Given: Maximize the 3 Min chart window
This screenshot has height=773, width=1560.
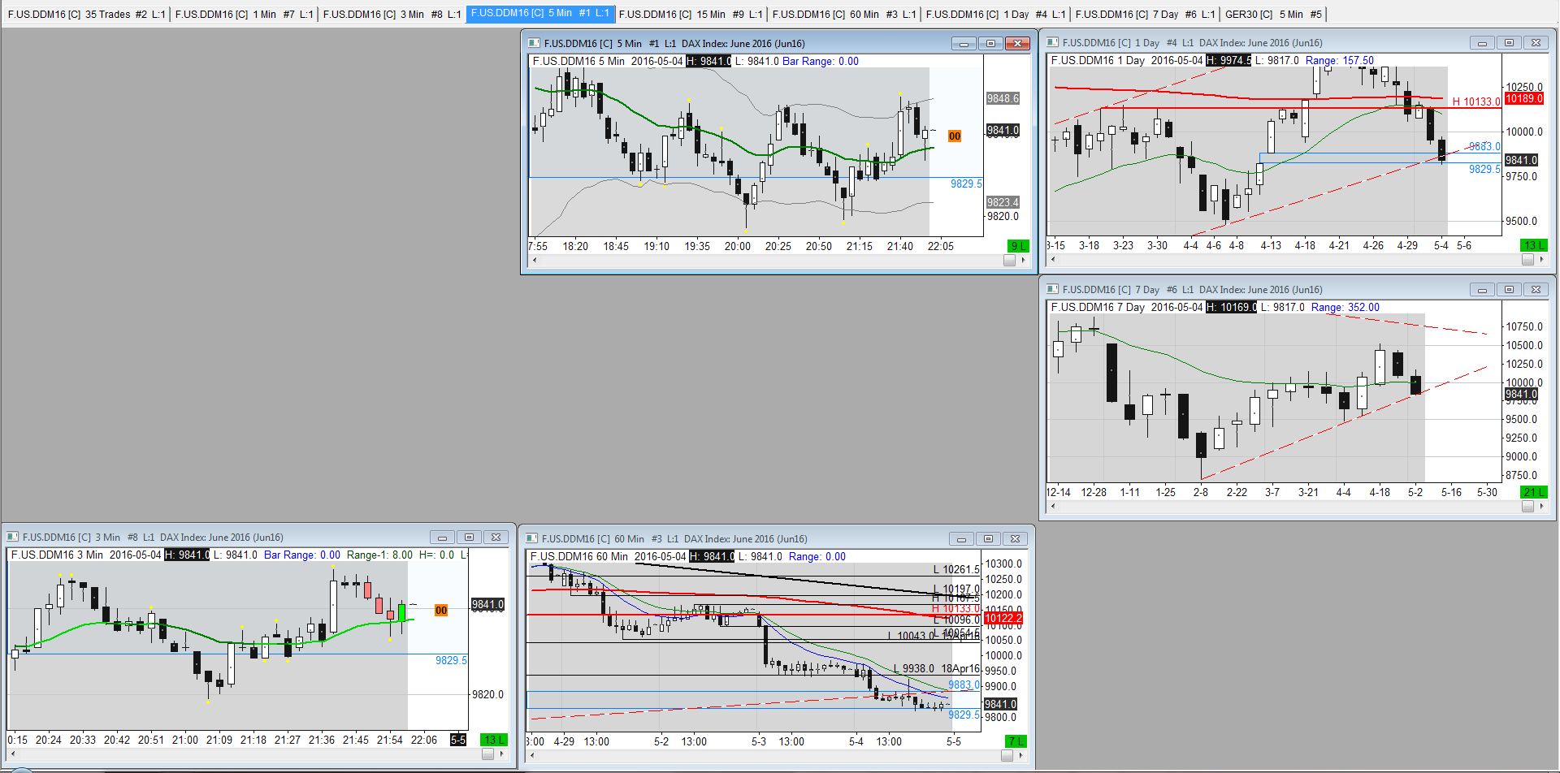Looking at the screenshot, I should [x=469, y=538].
